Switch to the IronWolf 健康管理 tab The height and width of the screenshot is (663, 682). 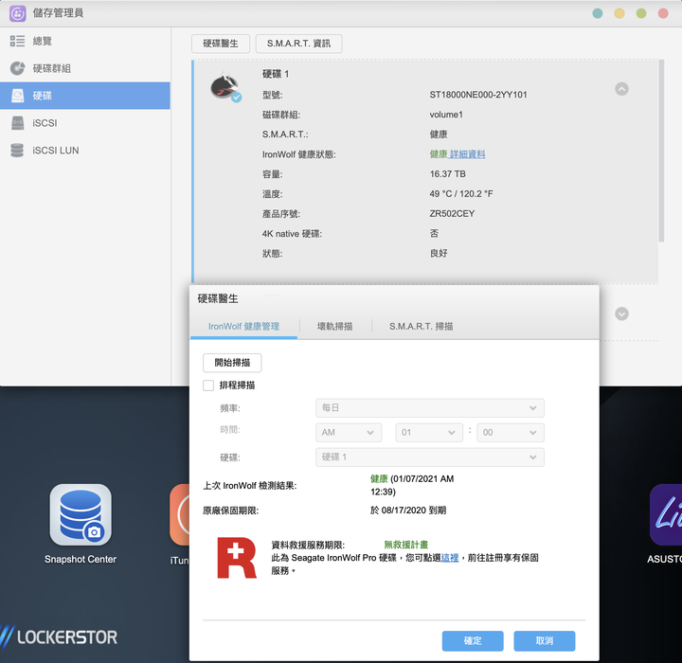coord(243,326)
